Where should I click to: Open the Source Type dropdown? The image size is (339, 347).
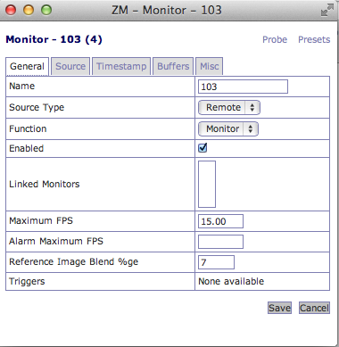[229, 107]
